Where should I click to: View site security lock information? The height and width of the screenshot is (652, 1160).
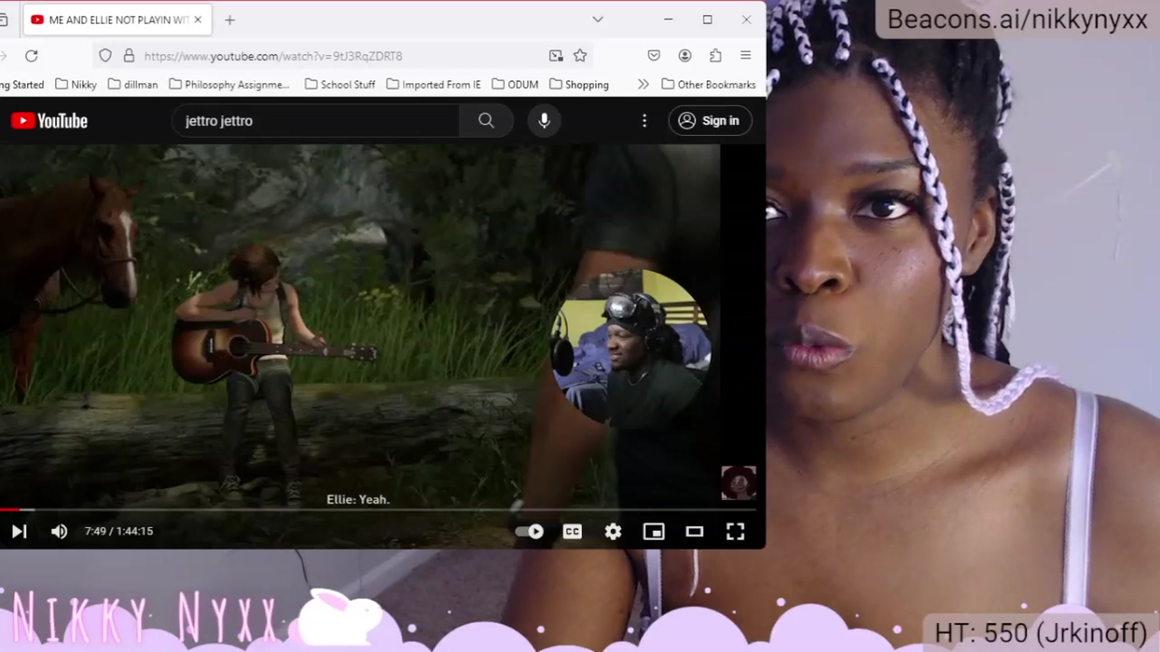(129, 56)
